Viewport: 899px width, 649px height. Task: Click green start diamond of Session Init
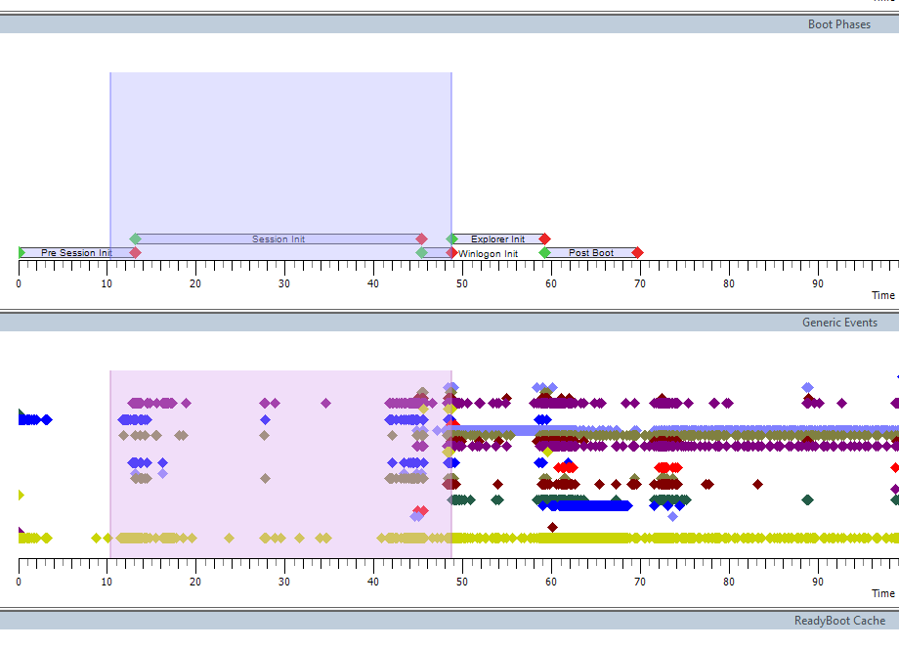(135, 239)
